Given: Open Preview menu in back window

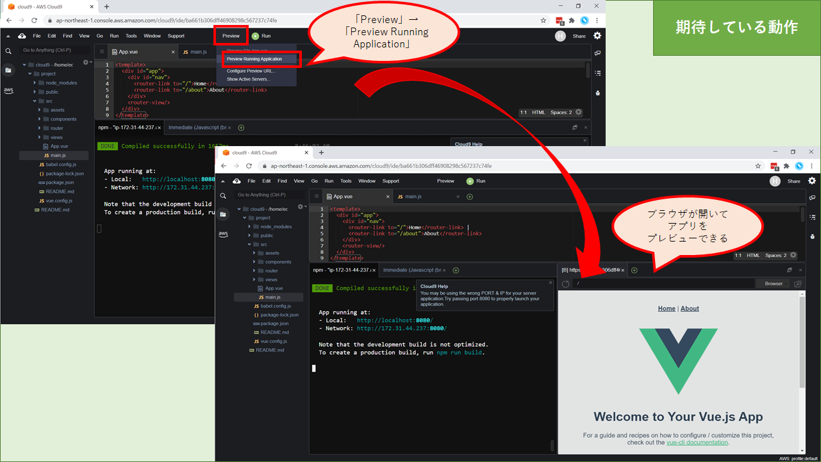Looking at the screenshot, I should (x=231, y=36).
